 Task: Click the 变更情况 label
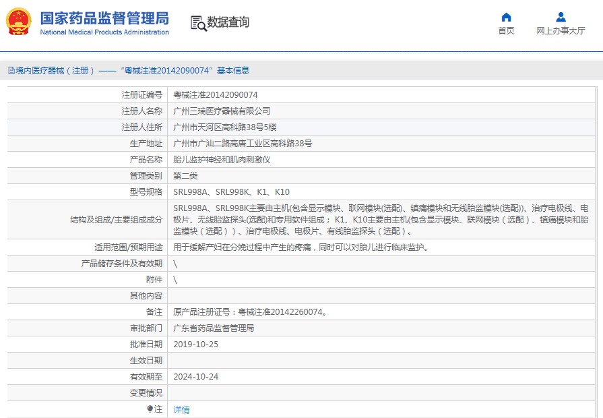pyautogui.click(x=146, y=392)
